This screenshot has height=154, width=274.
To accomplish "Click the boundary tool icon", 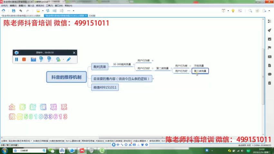I will coord(54,11).
